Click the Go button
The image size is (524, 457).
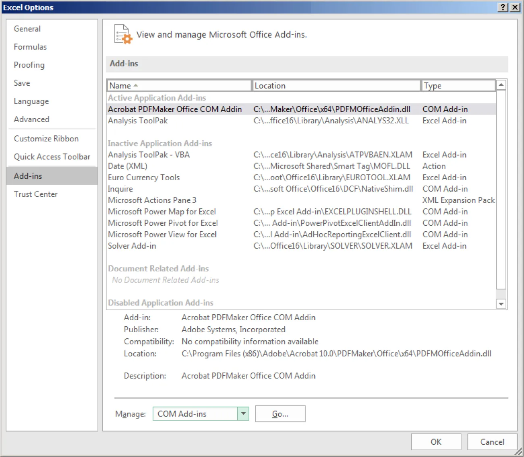[x=280, y=414]
